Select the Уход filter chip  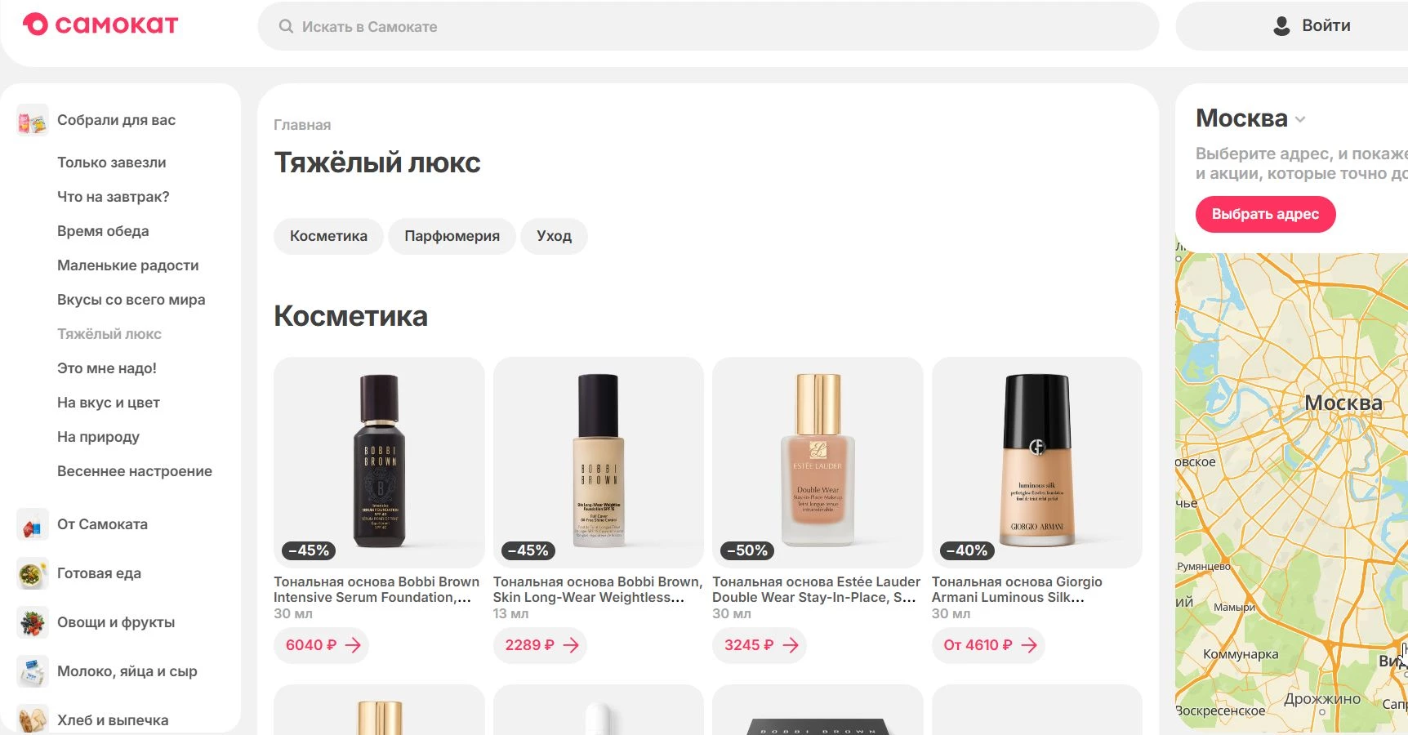tap(554, 236)
